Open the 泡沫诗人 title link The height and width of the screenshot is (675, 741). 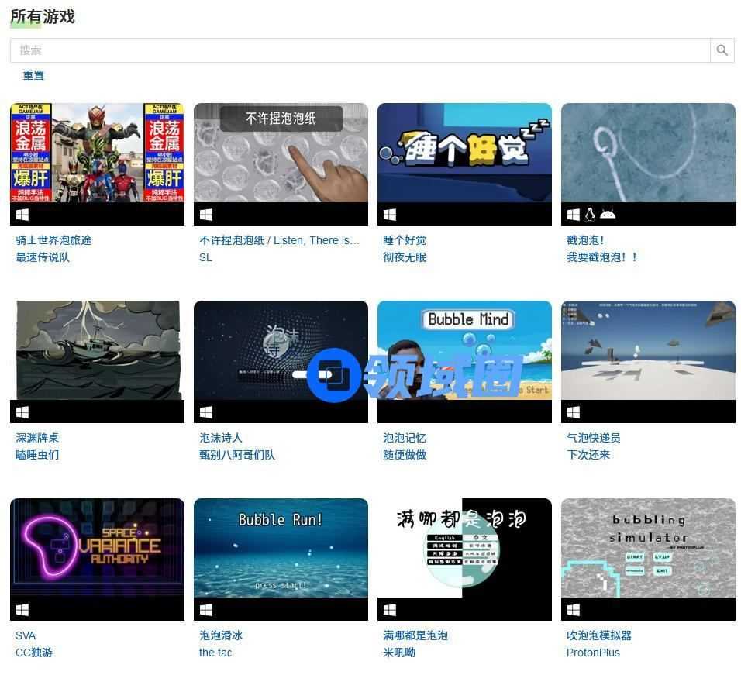coord(221,438)
